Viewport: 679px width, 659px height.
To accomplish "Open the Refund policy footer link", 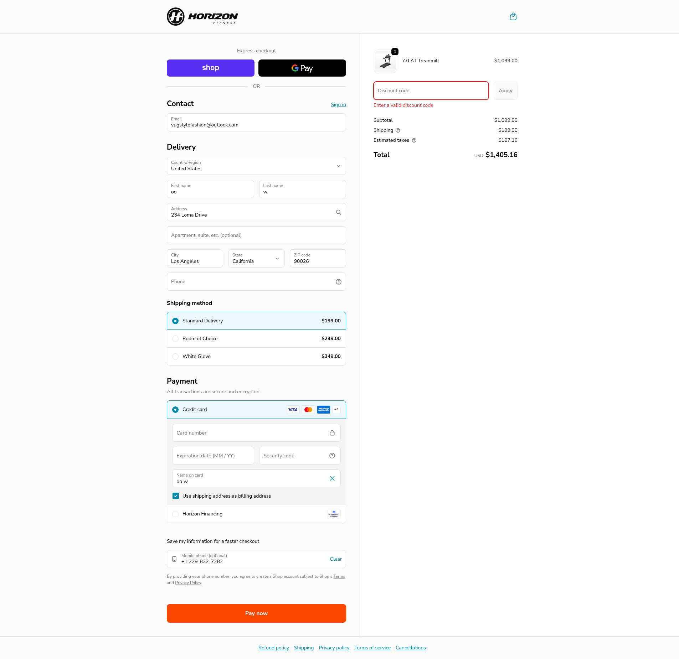I will [273, 648].
